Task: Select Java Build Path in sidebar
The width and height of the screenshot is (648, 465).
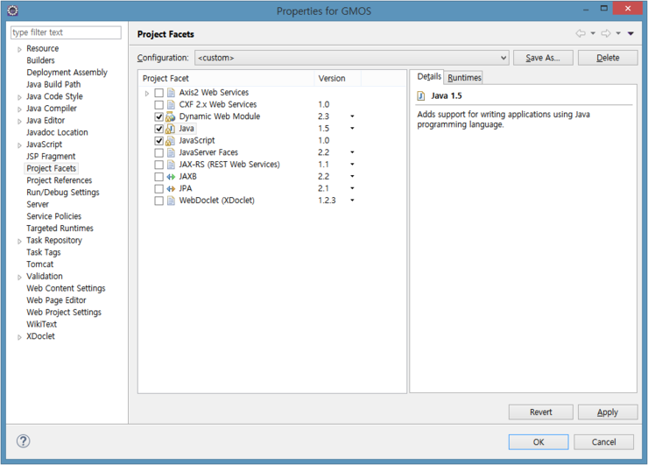Action: pyautogui.click(x=53, y=84)
